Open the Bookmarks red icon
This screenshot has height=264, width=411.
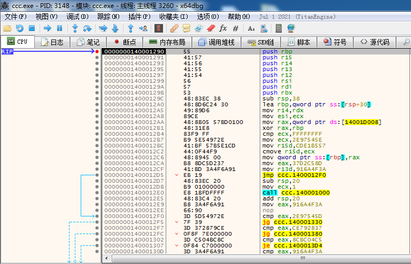click(x=211, y=28)
